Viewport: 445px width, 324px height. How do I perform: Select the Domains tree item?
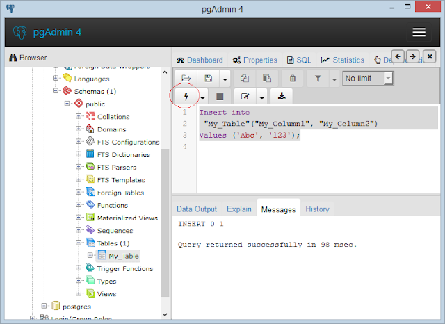click(x=111, y=129)
